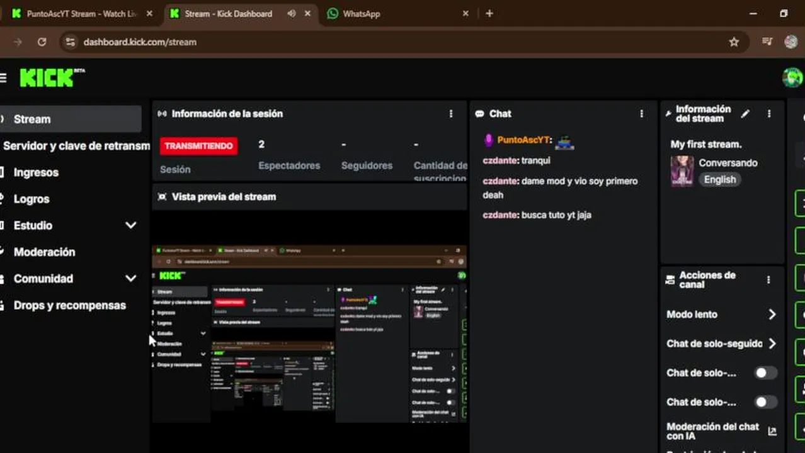Open the user avatar in Kick header

pyautogui.click(x=792, y=77)
